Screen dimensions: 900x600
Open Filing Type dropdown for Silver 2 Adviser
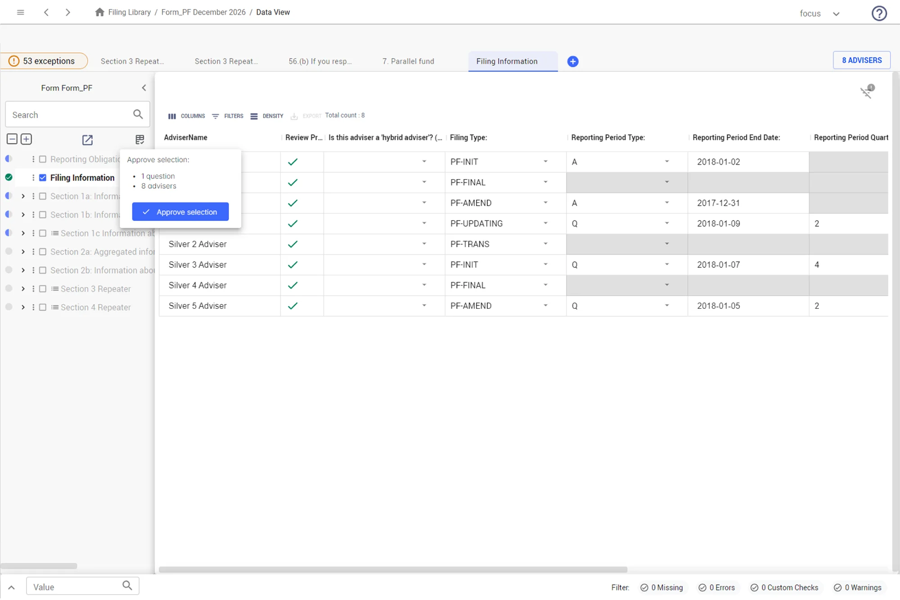[545, 244]
